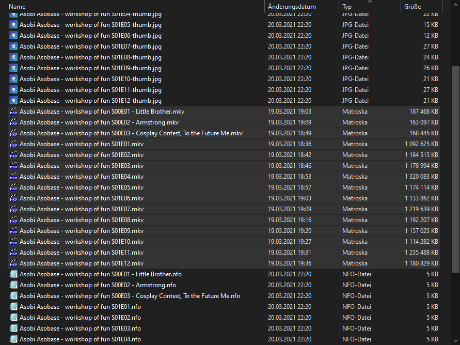Image resolution: width=460 pixels, height=345 pixels.
Task: Click the JPG icon of S01E05-thumb.jpg
Action: pyautogui.click(x=13, y=25)
